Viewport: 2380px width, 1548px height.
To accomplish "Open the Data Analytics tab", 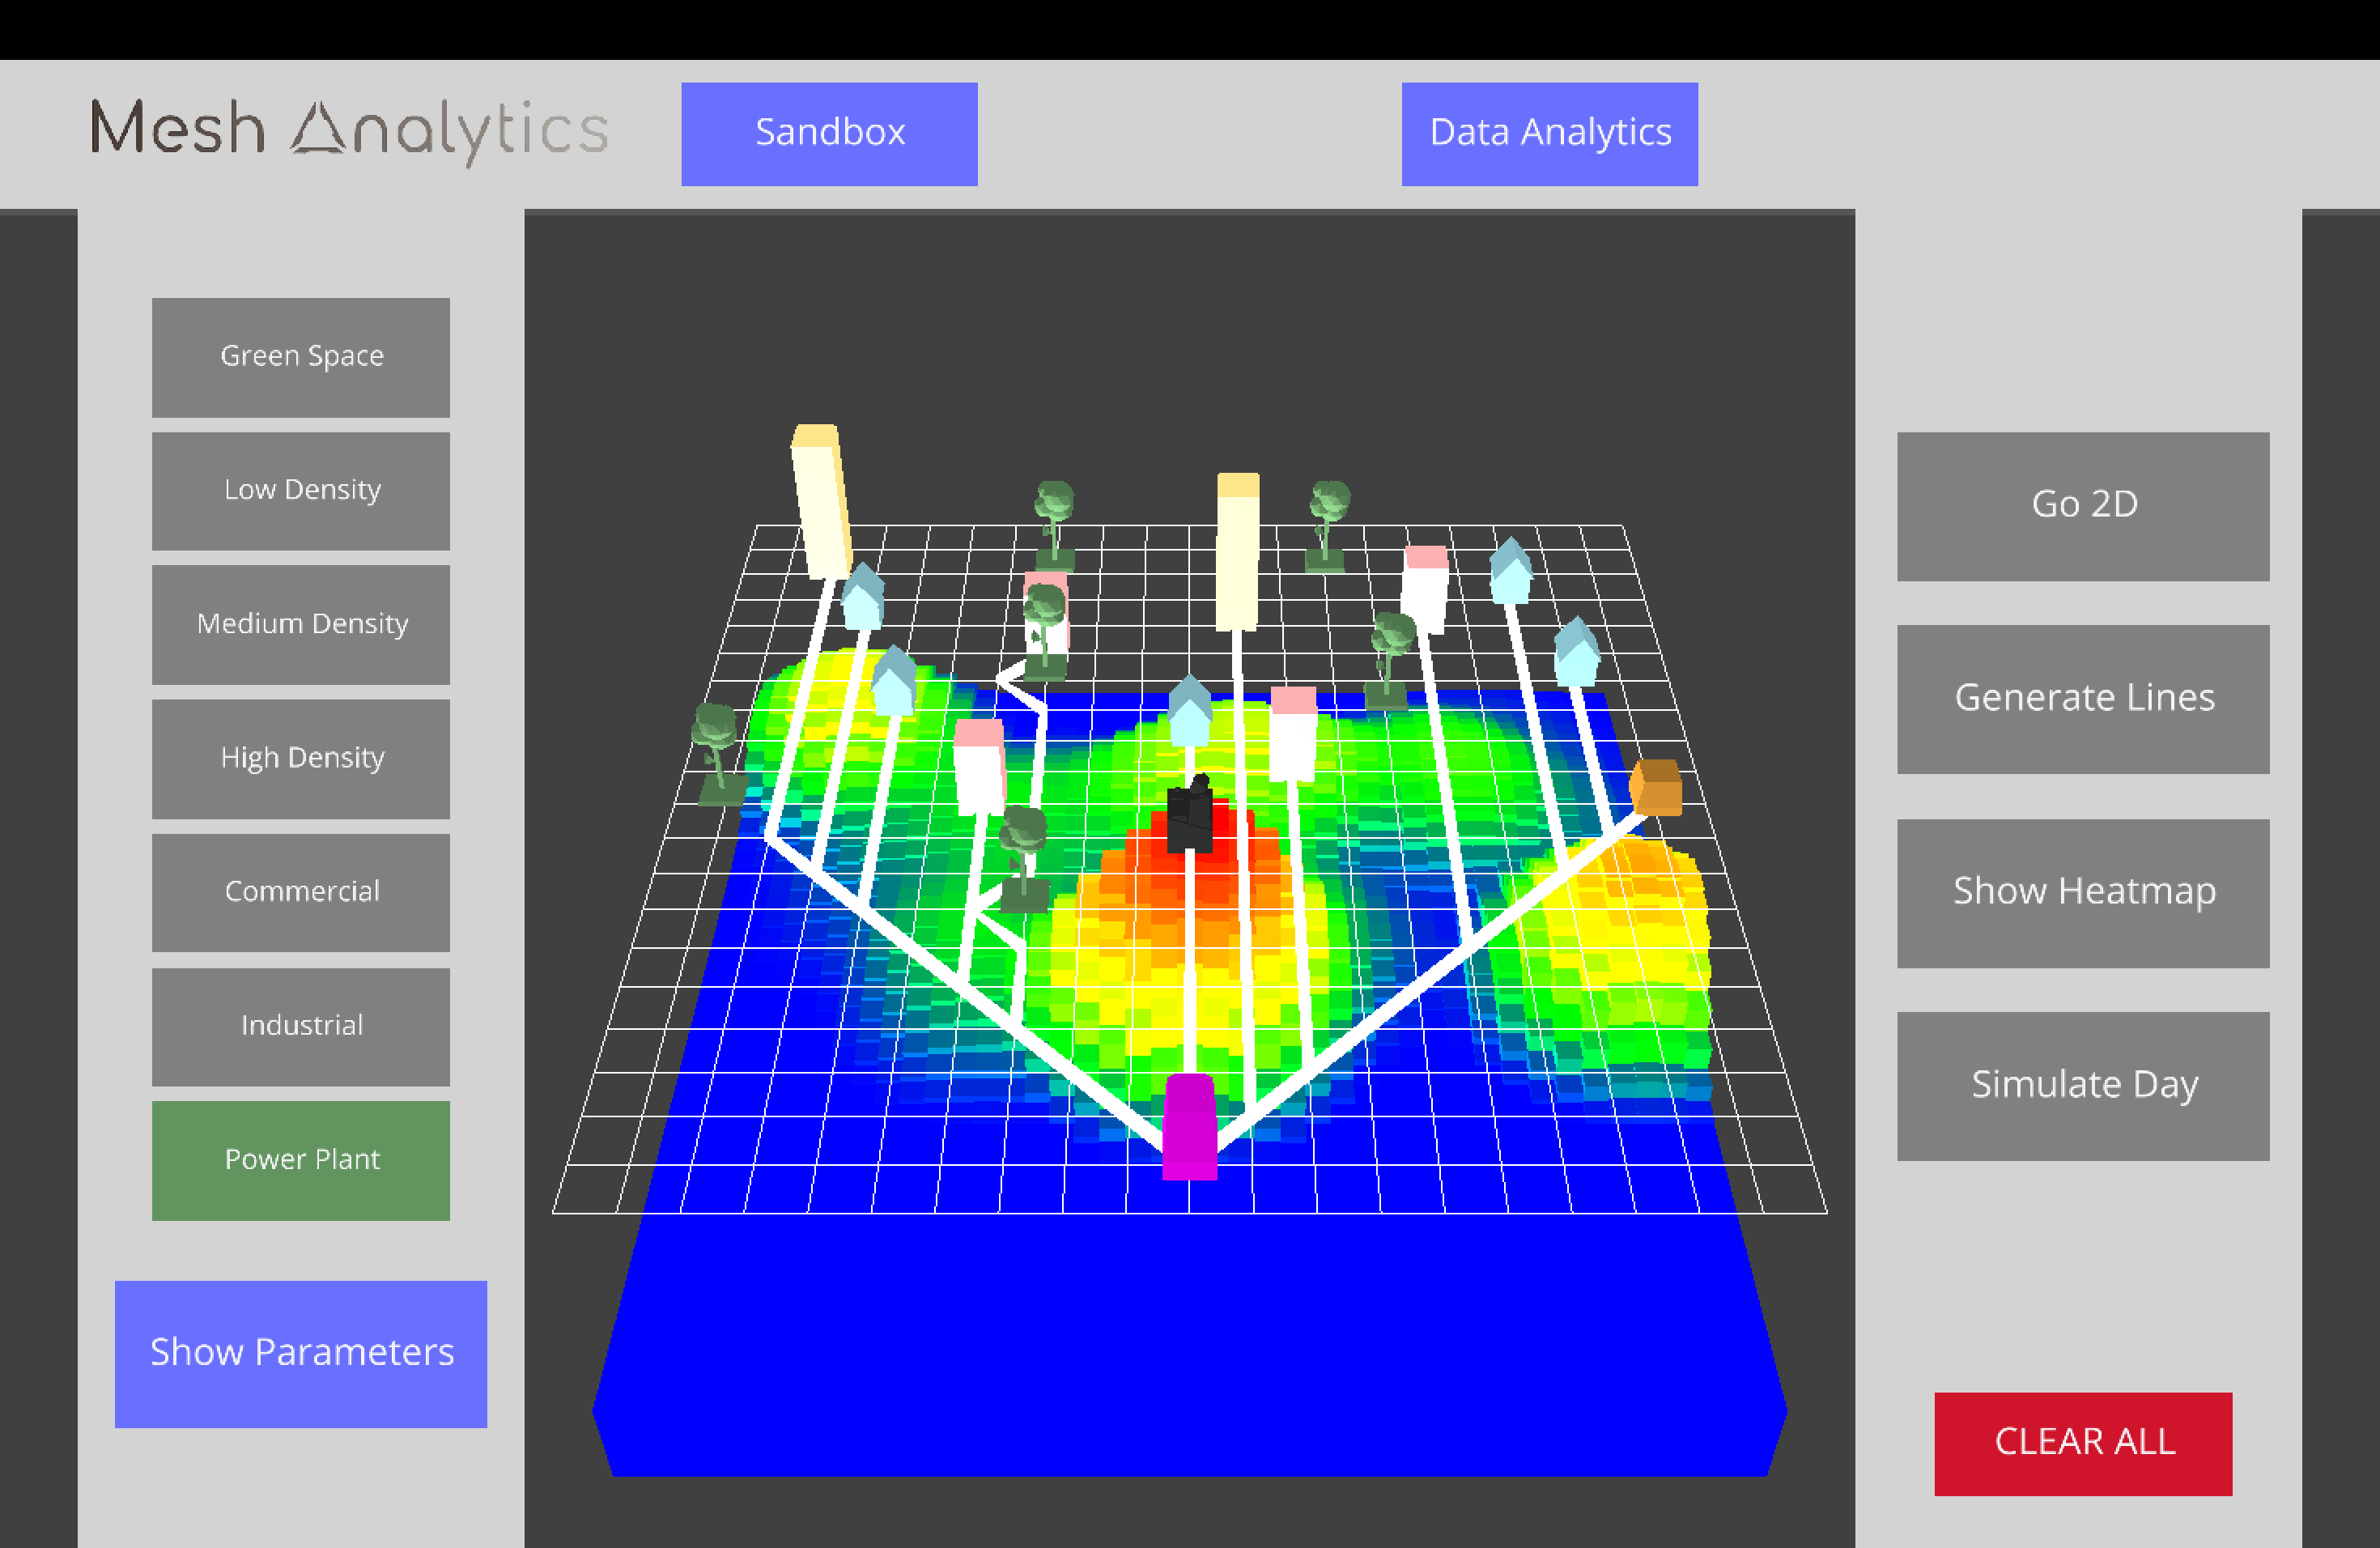I will coord(1549,134).
